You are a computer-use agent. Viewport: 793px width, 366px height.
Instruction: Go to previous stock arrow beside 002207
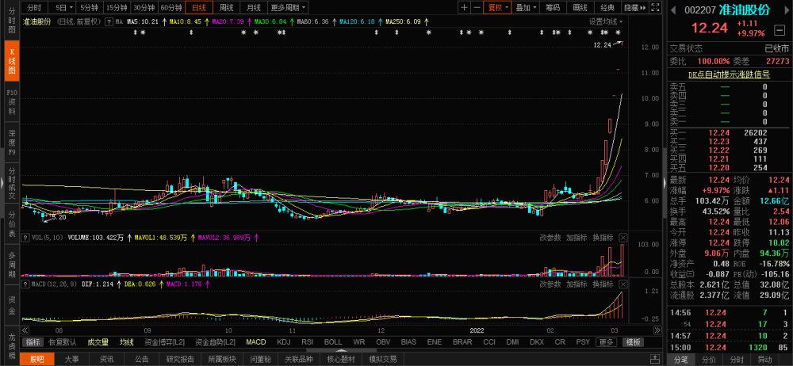pyautogui.click(x=675, y=10)
